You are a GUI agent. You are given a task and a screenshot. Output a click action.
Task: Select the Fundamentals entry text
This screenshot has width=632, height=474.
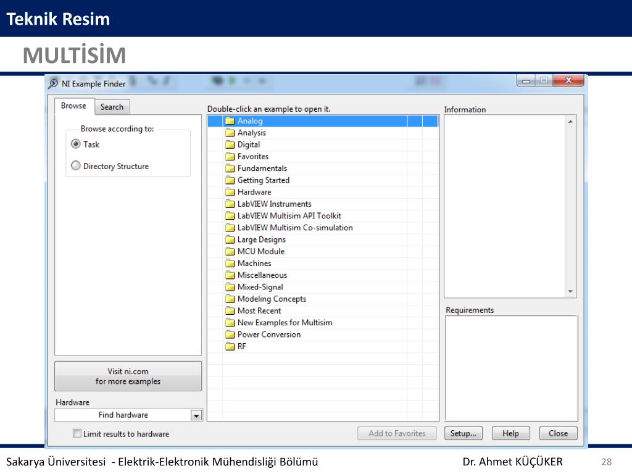[x=262, y=168]
